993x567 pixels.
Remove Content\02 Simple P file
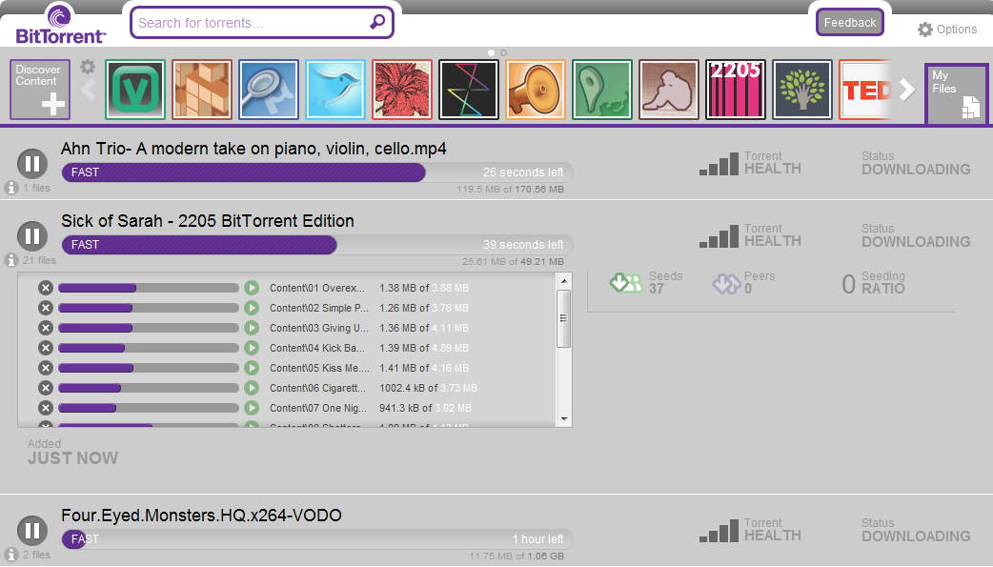click(46, 308)
